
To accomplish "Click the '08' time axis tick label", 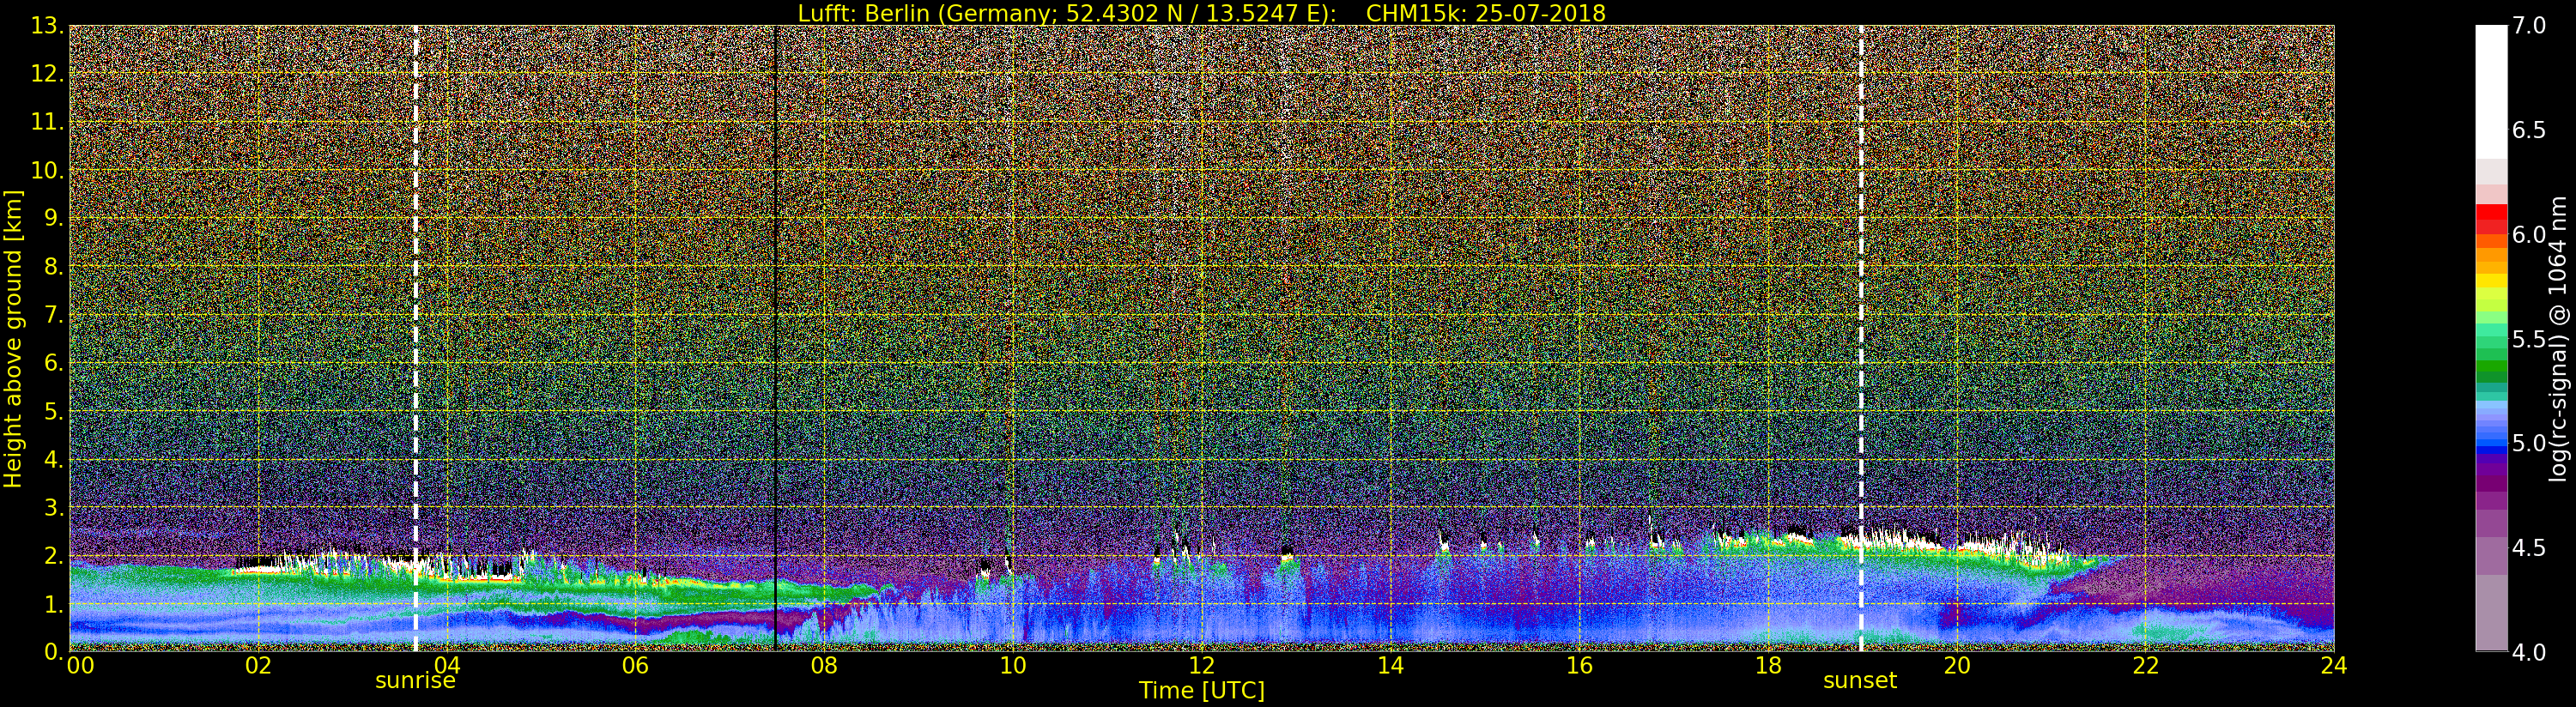I will point(824,666).
